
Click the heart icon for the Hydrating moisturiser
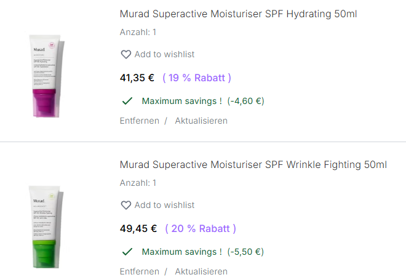pos(125,55)
